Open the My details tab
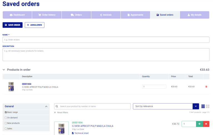Viewport: 213px width, 135px height. (194, 15)
